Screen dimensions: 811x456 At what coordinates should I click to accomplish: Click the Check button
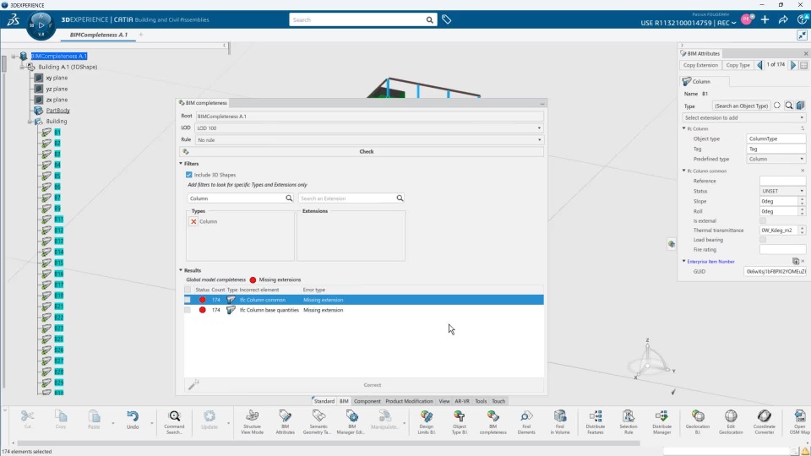click(362, 151)
